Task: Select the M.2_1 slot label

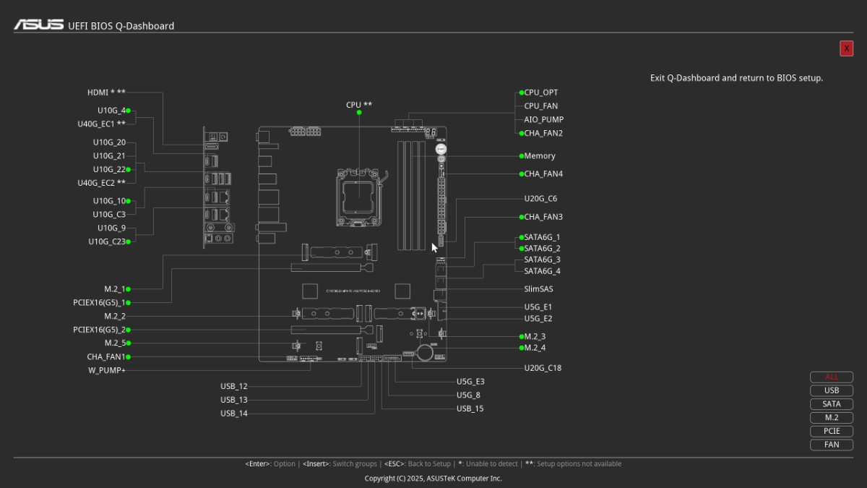Action: 114,289
